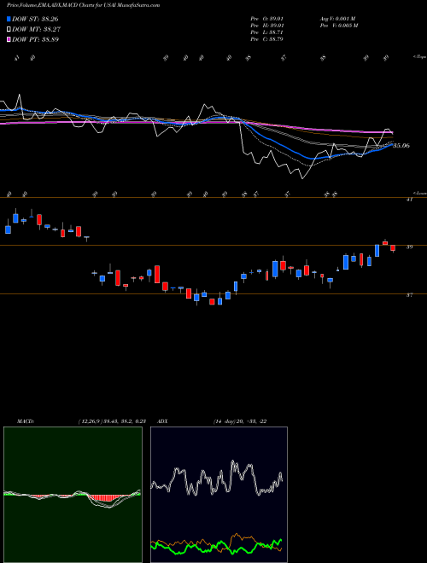The image size is (427, 563).
Task: Click the chart title mentioning MunafaSutra.com
Action: tap(84, 5)
